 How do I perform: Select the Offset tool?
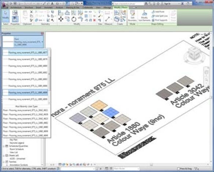click(x=67, y=13)
